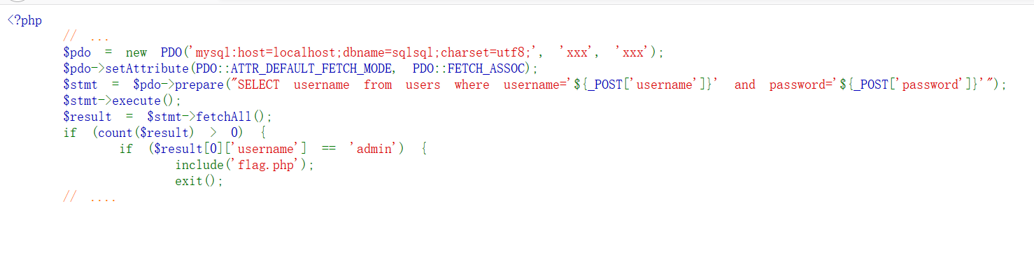Click the $result[0]['username'] expression
This screenshot has width=1034, height=255.
231,149
